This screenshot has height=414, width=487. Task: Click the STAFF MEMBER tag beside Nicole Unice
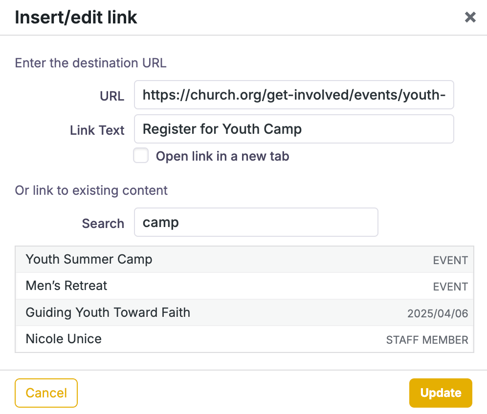coord(427,340)
